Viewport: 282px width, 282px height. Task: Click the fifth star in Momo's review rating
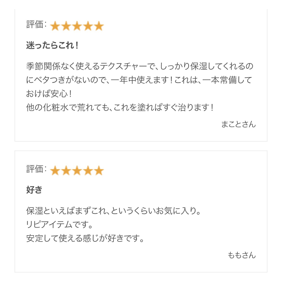[99, 171]
